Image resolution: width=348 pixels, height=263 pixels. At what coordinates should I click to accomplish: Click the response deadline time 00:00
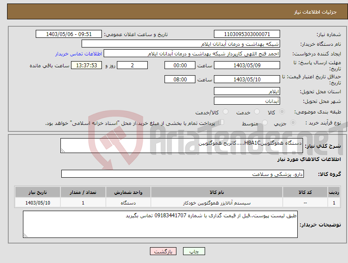tap(180, 65)
